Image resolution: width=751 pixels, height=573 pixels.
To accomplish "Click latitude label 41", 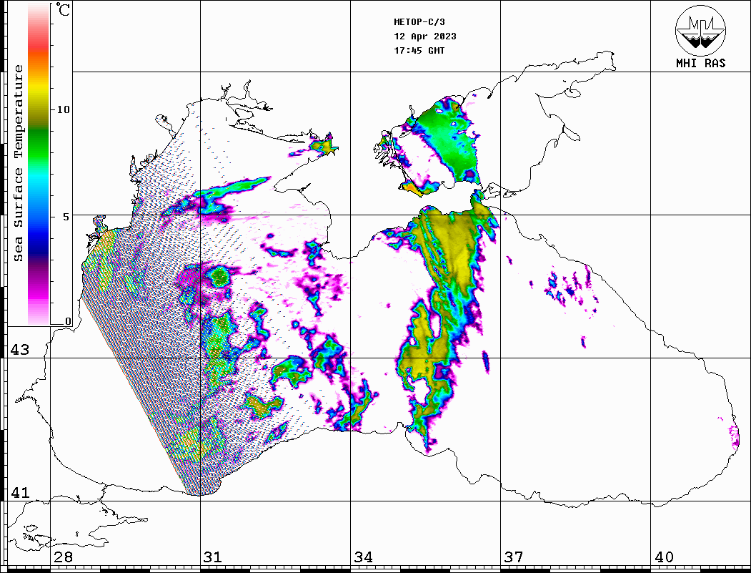I will (x=19, y=492).
